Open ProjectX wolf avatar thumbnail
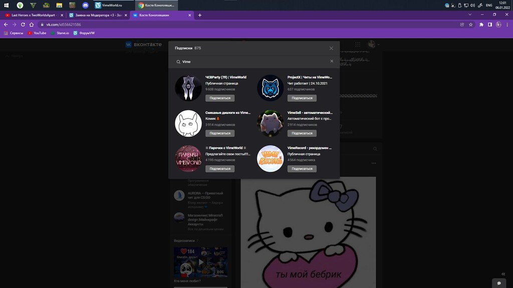 (270, 88)
